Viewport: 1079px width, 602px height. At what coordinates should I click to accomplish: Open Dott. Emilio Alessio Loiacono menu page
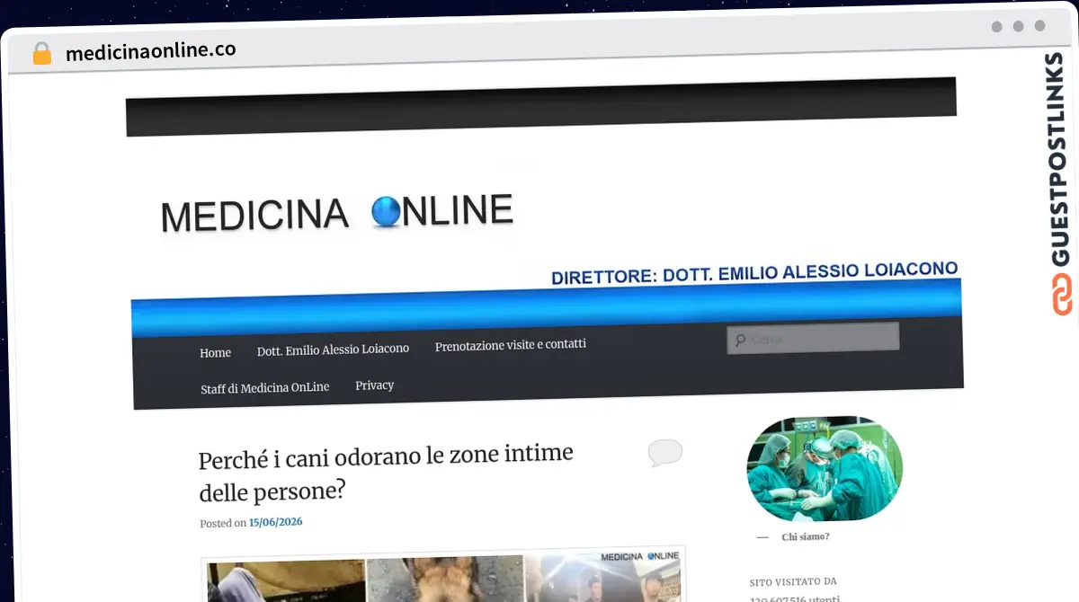(333, 349)
